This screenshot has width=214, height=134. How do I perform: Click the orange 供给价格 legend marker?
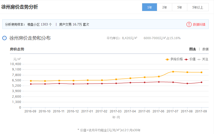pos(167,59)
